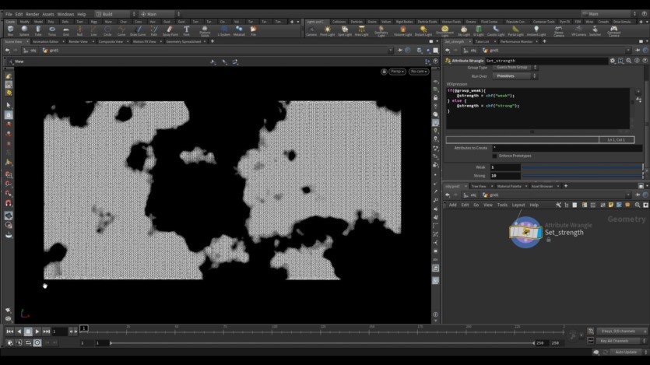Switch to Render View tab

[x=78, y=41]
